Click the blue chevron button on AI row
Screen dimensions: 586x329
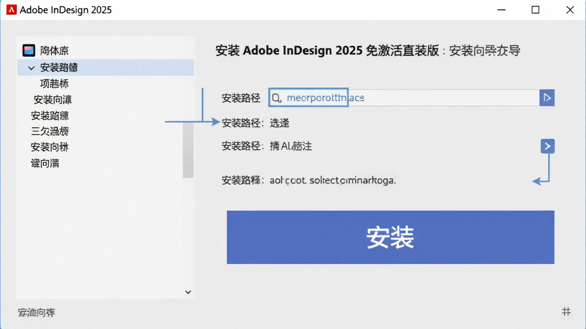(x=548, y=146)
